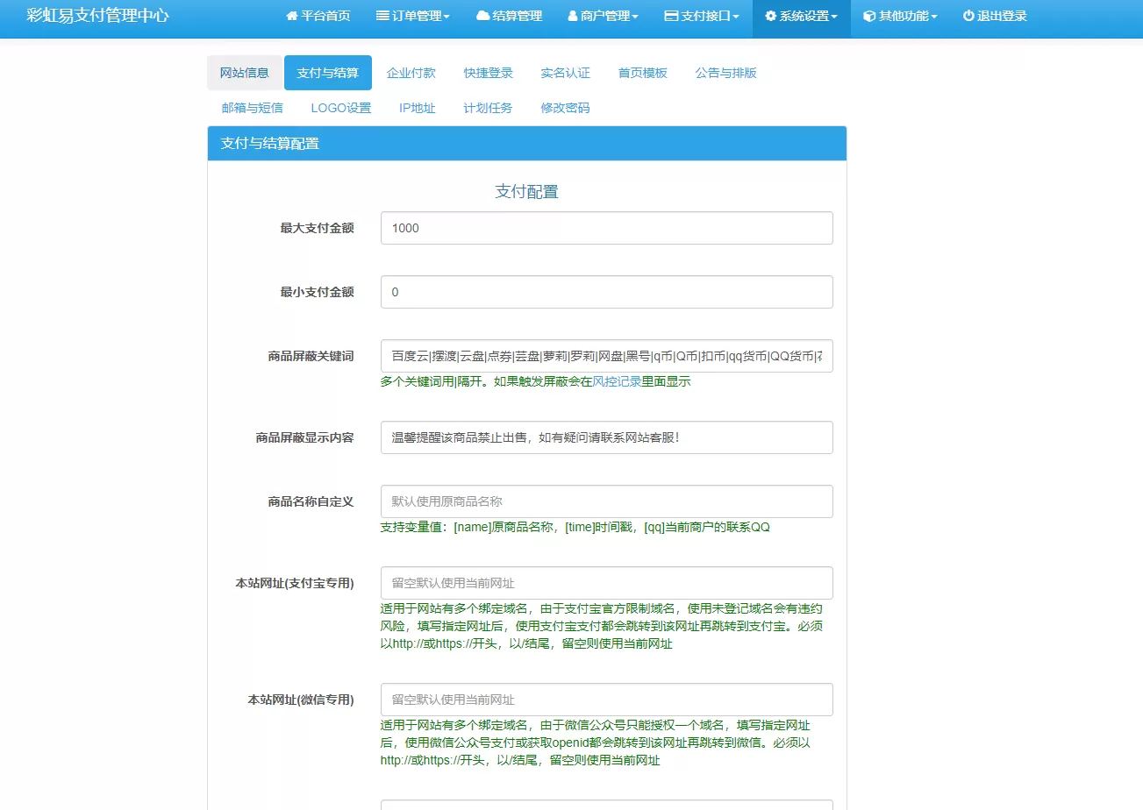Image resolution: width=1143 pixels, height=810 pixels.
Task: Click the card icon beside 支付接口
Action: pos(671,16)
